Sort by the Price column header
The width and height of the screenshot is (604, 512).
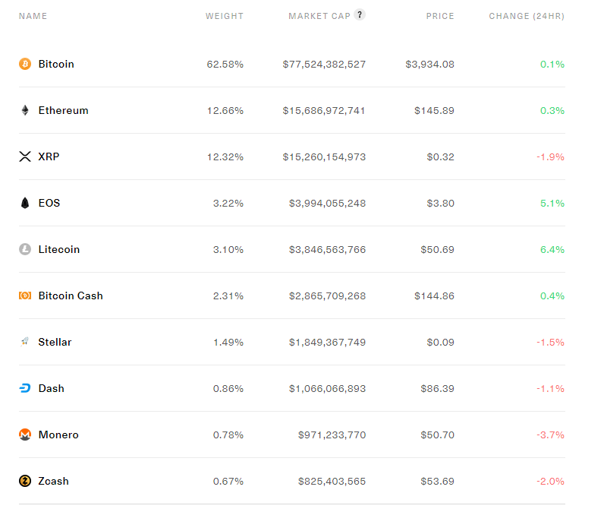click(440, 17)
